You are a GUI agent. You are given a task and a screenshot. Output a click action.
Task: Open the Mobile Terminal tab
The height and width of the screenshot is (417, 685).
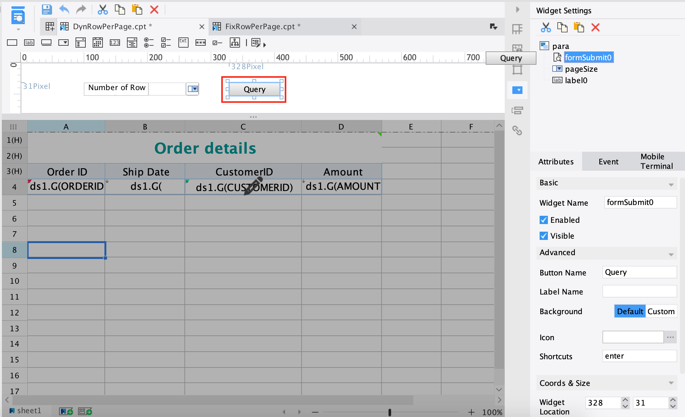click(656, 161)
